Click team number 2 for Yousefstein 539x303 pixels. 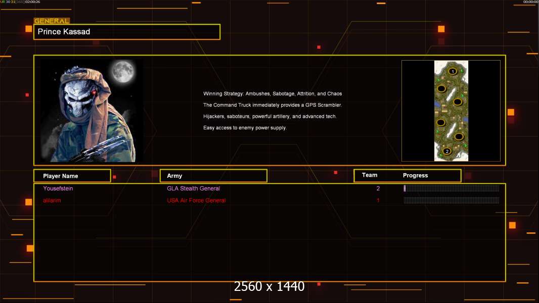(x=378, y=188)
